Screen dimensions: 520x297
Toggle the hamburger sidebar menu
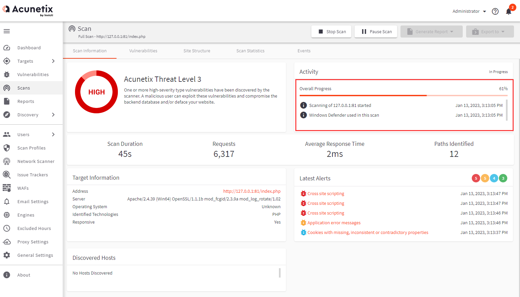(7, 31)
